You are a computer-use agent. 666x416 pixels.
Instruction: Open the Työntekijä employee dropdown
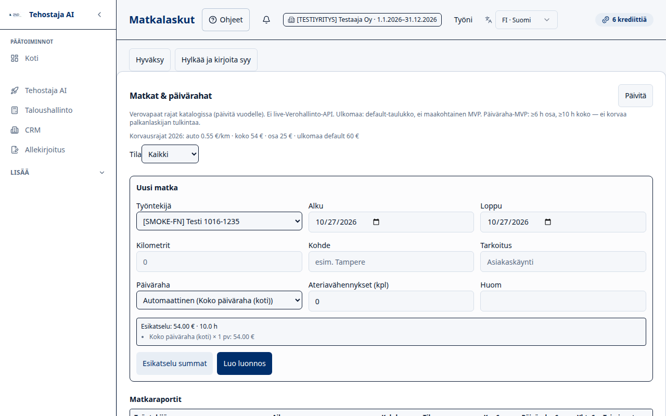pyautogui.click(x=219, y=222)
